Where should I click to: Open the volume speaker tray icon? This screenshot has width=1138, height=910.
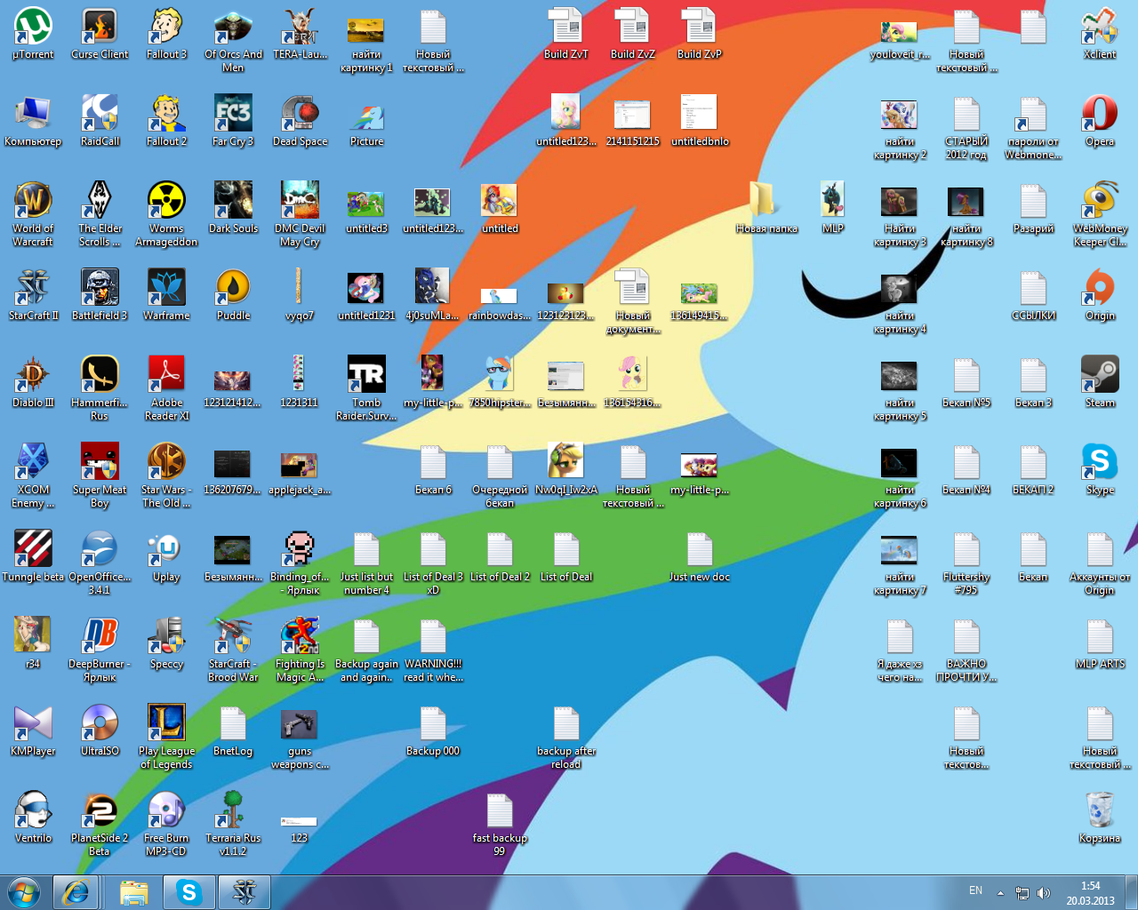[1044, 893]
